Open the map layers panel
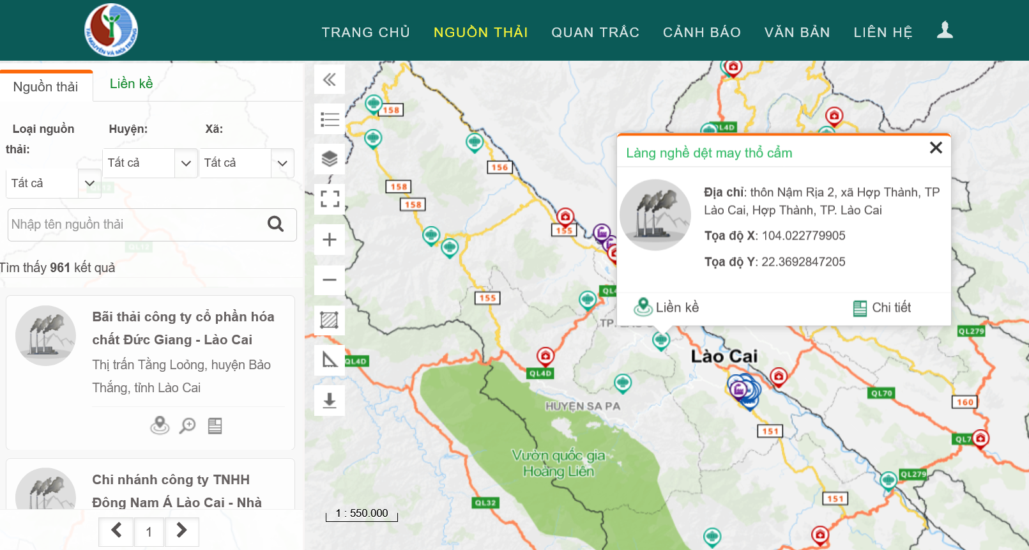 pos(330,159)
